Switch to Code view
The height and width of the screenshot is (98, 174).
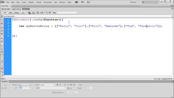click(x=5, y=13)
